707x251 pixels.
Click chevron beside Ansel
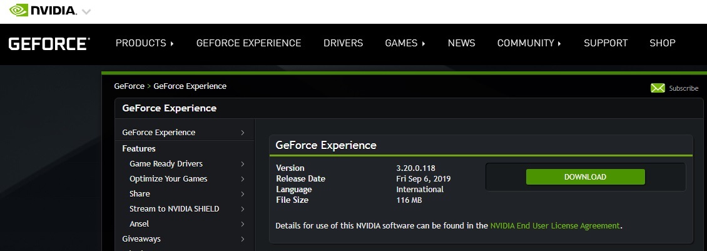coord(243,224)
